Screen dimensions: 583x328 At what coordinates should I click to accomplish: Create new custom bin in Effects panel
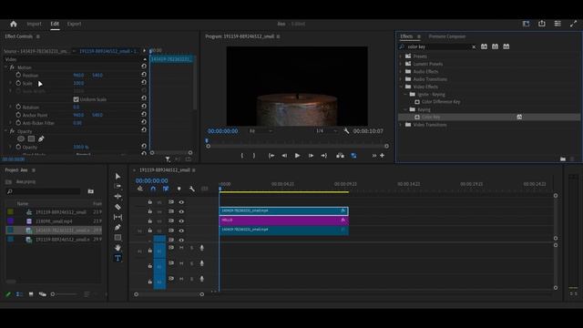[x=563, y=159]
